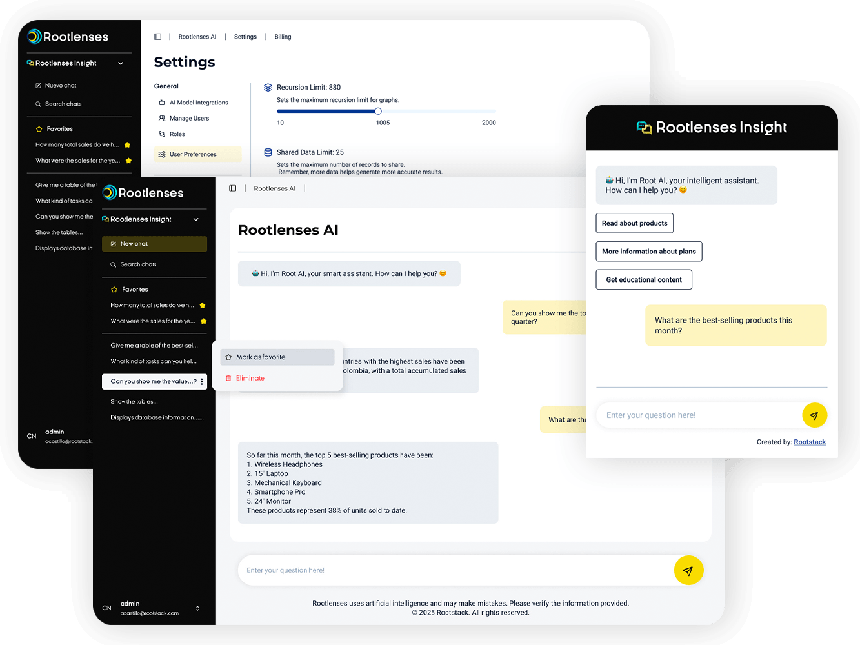This screenshot has height=645, width=860.
Task: Click the Favorites star icon in sidebar
Action: (112, 289)
